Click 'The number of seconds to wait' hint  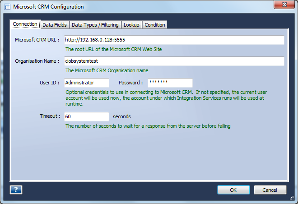tap(148, 126)
